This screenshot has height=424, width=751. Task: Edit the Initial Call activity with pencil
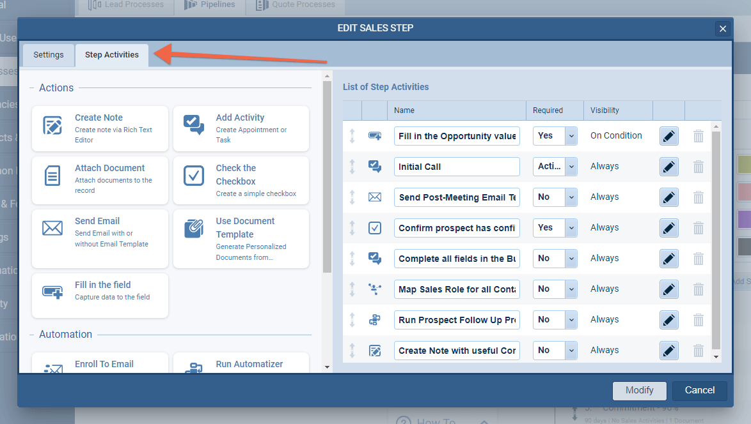point(668,167)
